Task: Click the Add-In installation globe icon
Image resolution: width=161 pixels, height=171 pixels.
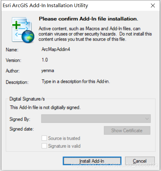Action: [23, 30]
